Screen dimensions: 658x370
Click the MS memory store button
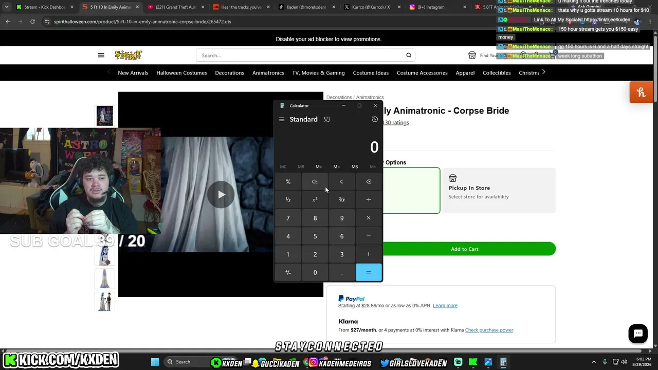tap(355, 166)
